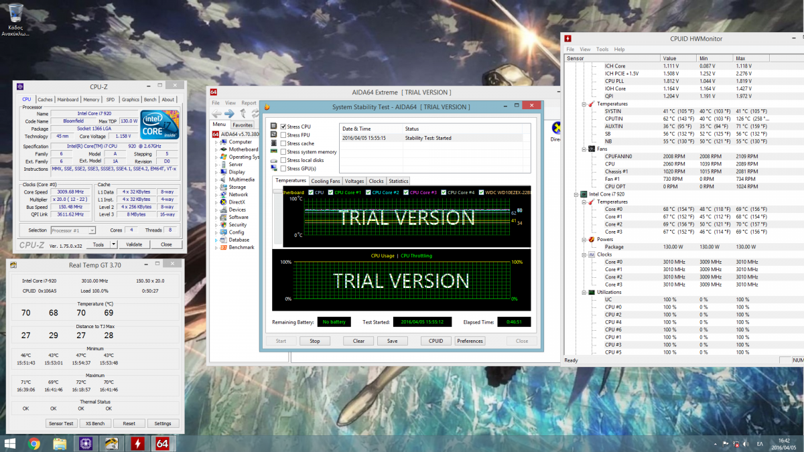Run Sensor Test in Real Temp

tap(61, 423)
